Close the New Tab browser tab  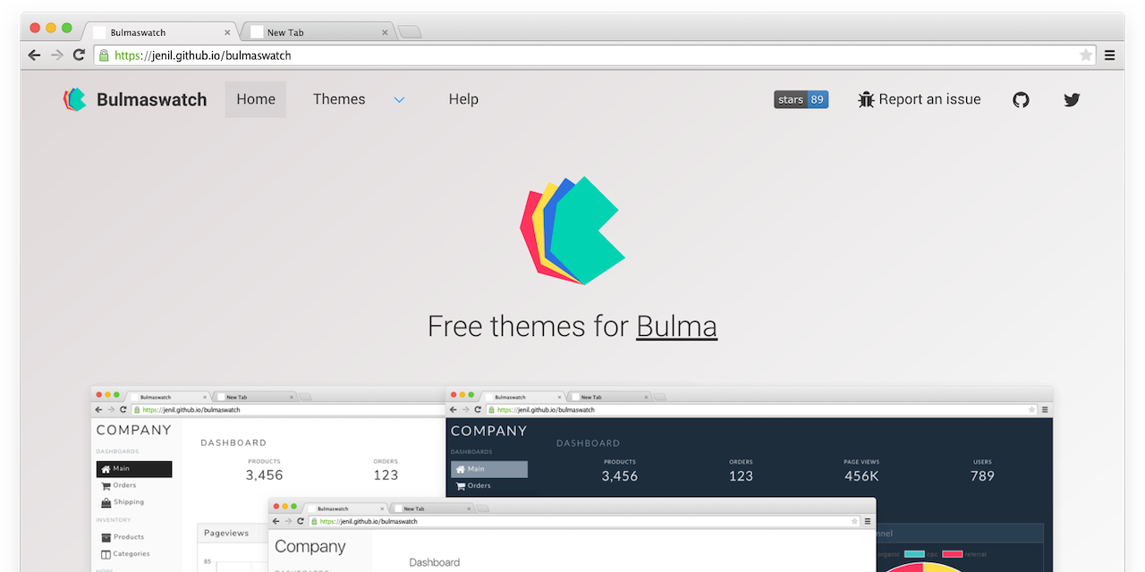tap(386, 32)
